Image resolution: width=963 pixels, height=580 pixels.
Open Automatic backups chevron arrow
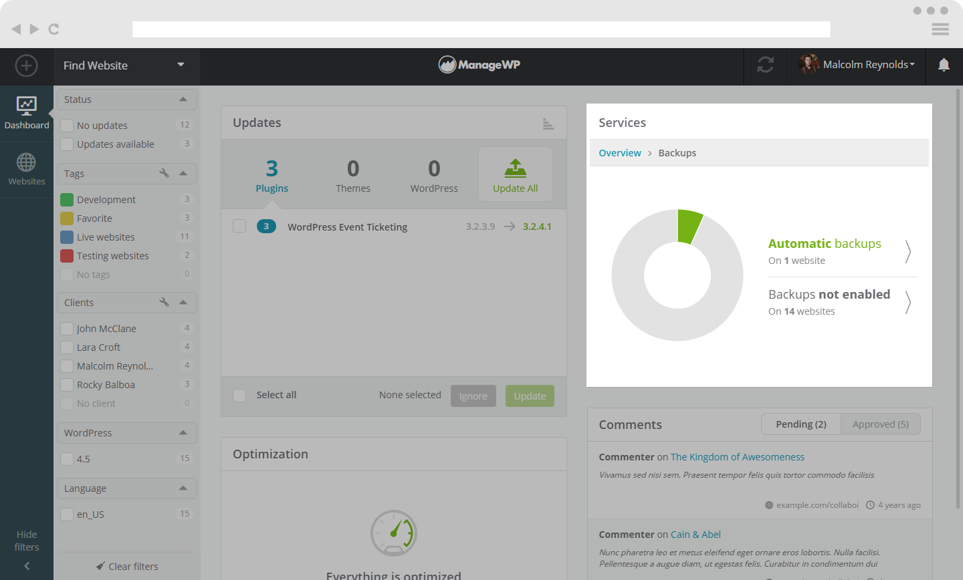(x=907, y=251)
